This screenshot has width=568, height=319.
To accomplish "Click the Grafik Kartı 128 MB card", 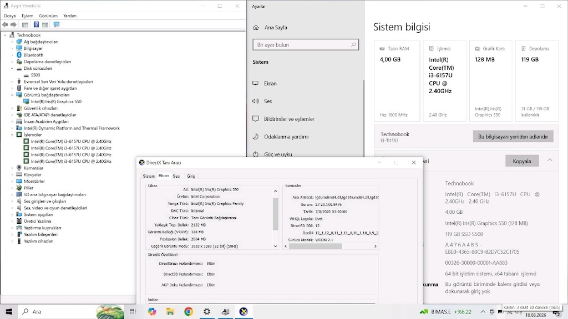I will [490, 81].
